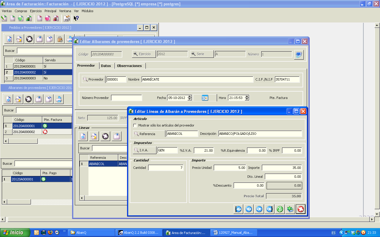380x237 pixels.
Task: Click copy record icon in Pedidos a Proveedores
Action: click(49, 39)
